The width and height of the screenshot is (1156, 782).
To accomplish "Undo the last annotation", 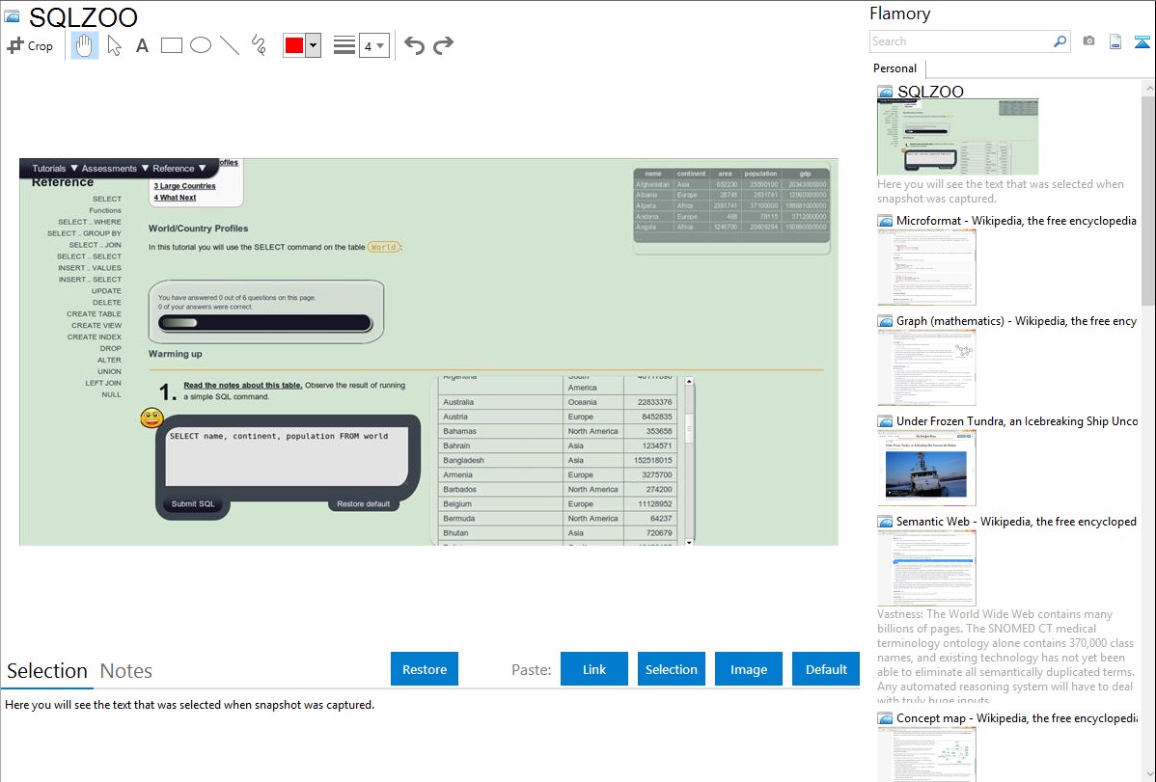I will click(x=414, y=45).
